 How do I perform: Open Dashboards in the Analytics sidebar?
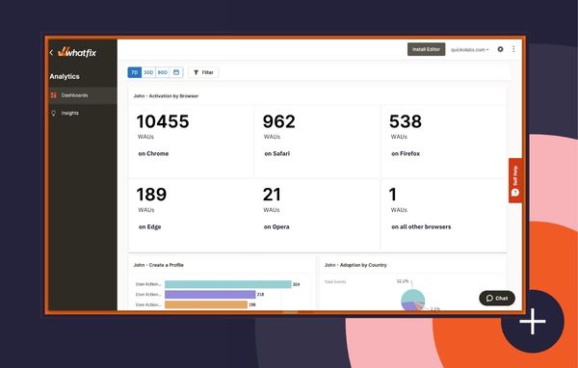(x=83, y=95)
